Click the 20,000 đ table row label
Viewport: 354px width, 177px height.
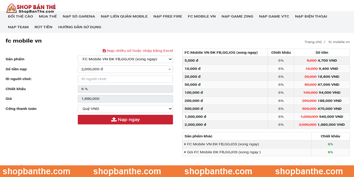[x=192, y=76]
